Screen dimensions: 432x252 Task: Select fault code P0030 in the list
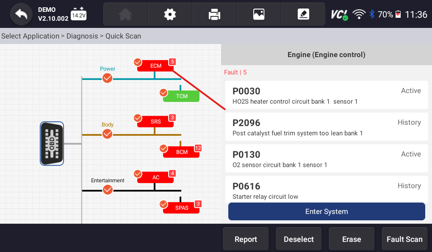click(x=326, y=96)
